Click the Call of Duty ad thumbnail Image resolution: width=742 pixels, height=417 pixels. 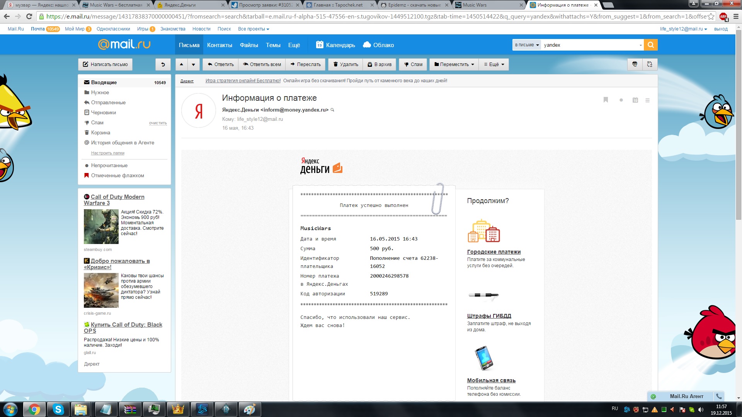pyautogui.click(x=101, y=227)
